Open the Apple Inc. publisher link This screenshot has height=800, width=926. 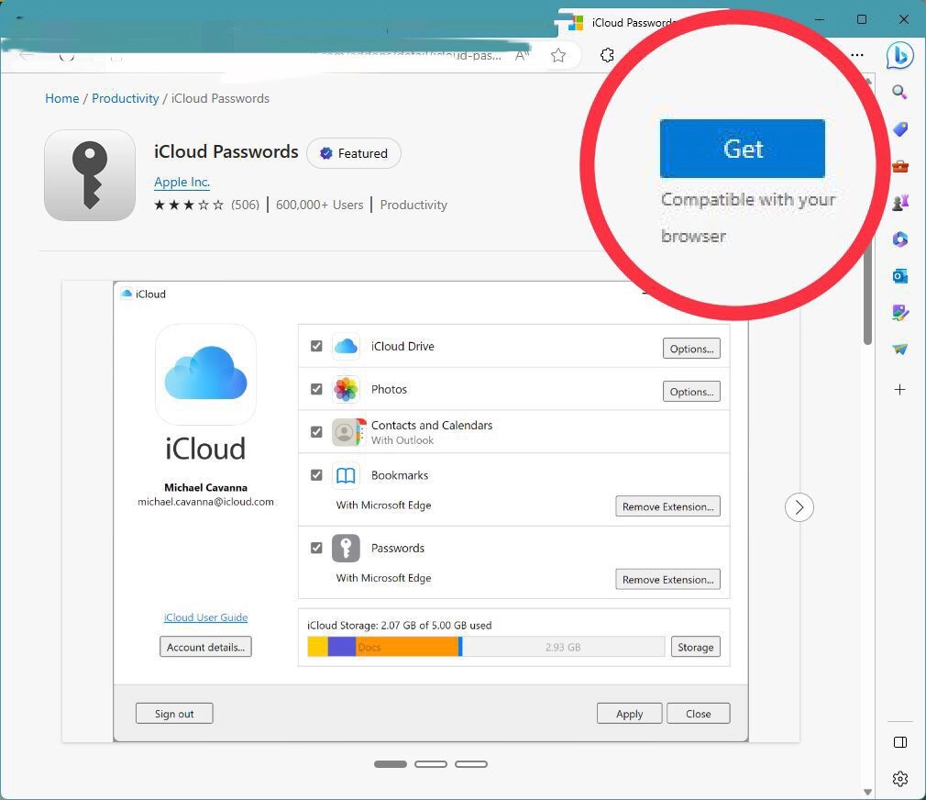pyautogui.click(x=182, y=182)
